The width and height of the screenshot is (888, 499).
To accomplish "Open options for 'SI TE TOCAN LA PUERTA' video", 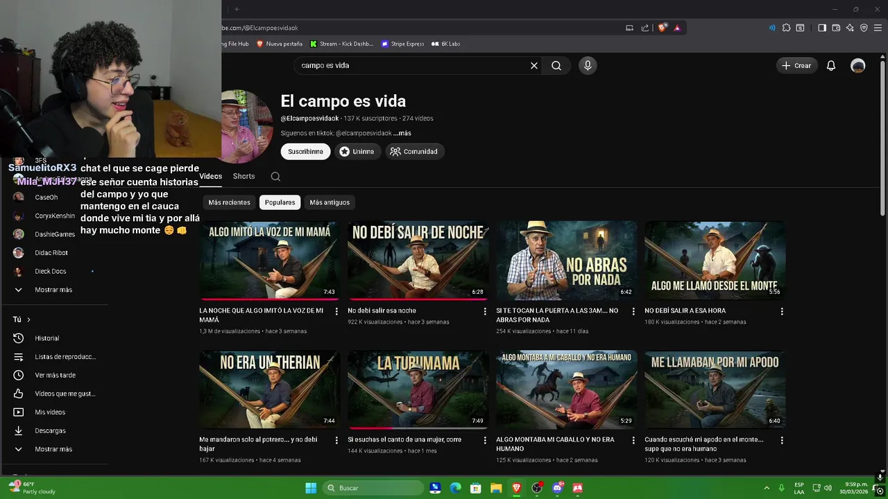I will (x=633, y=311).
